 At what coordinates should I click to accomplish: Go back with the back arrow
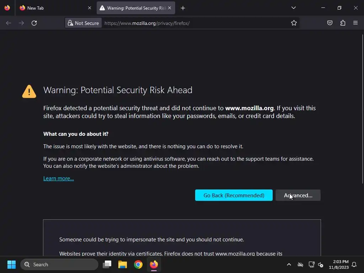(x=9, y=23)
